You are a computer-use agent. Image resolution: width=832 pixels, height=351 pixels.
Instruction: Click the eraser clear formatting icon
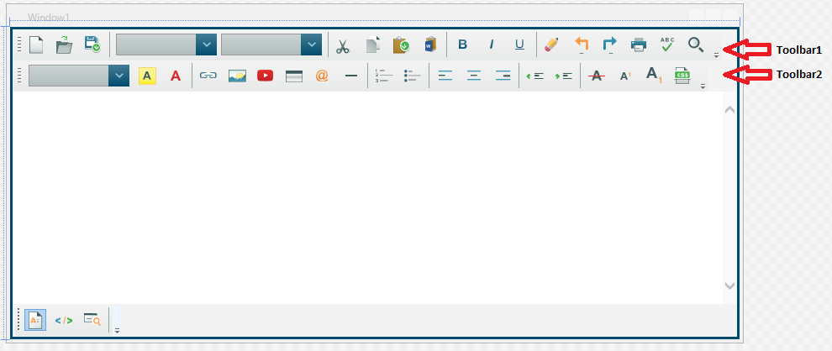[552, 45]
